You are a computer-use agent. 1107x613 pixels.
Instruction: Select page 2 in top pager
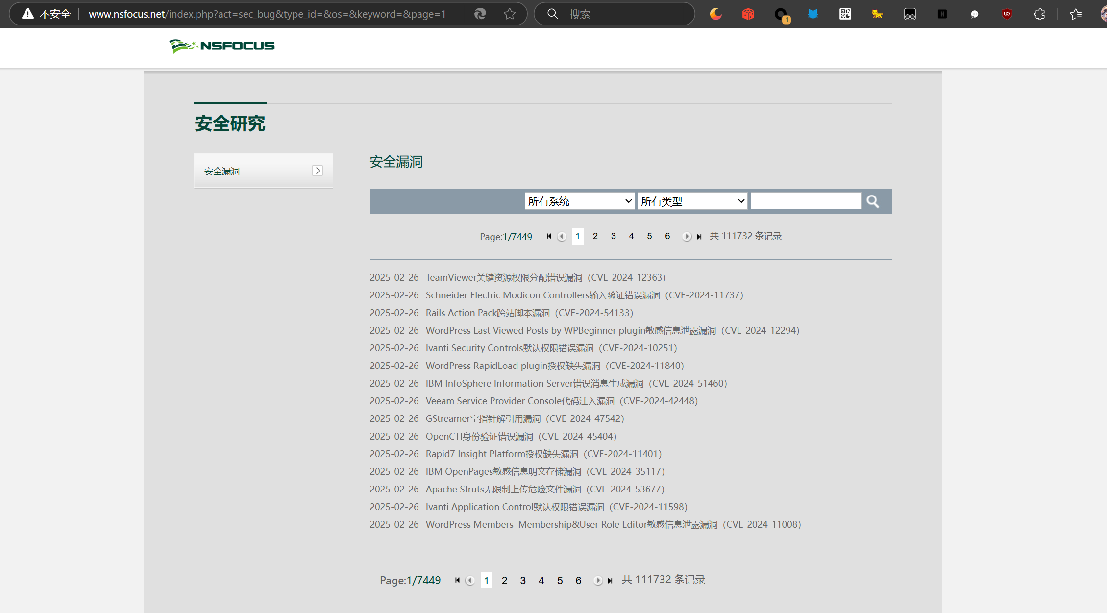pos(595,236)
